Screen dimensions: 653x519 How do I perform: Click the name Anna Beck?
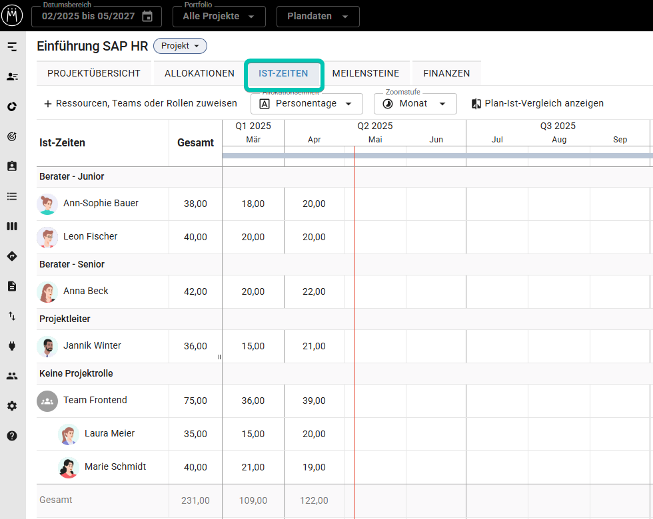tap(86, 291)
